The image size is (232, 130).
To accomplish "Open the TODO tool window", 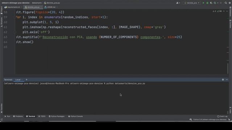I will (42, 116).
